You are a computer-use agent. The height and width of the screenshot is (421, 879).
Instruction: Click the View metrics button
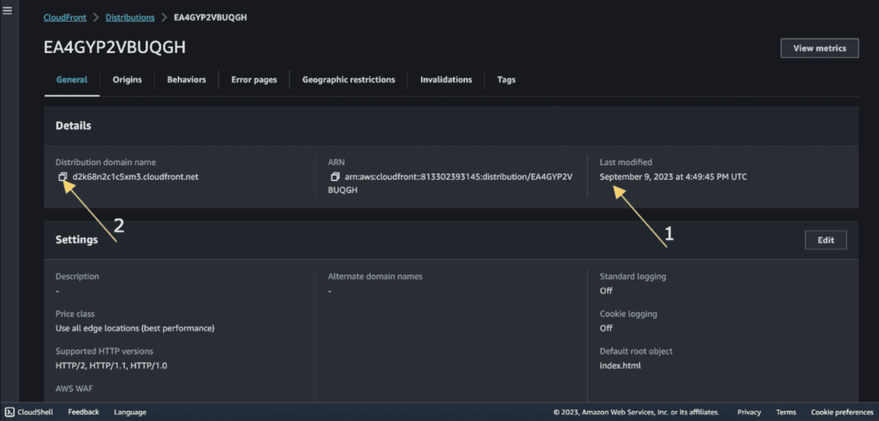pos(819,48)
